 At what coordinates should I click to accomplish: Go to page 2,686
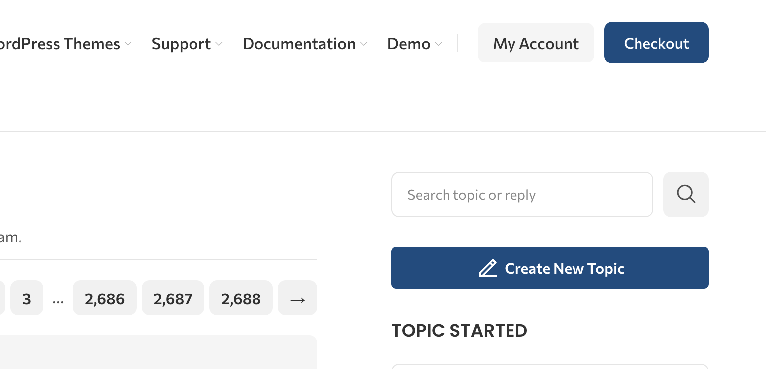[x=105, y=298]
